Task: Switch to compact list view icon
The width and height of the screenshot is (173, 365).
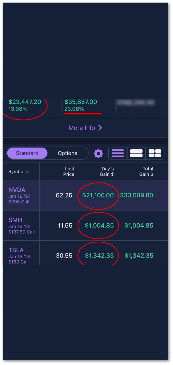Action: tap(118, 153)
